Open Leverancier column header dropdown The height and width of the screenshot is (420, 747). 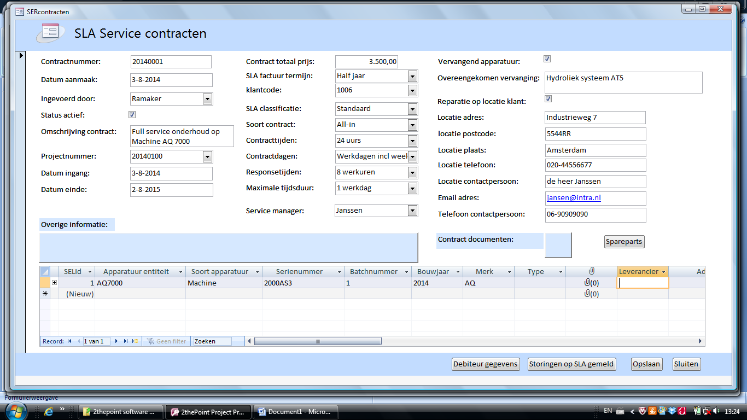coord(664,272)
